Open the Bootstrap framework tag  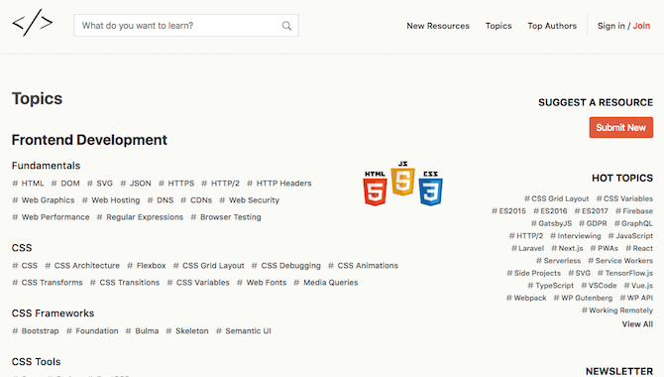36,330
